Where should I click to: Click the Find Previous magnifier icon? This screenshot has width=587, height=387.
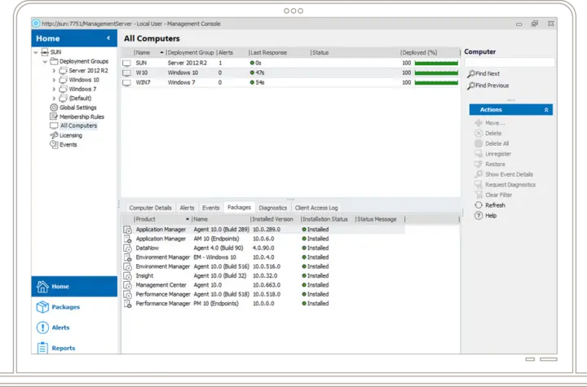(471, 86)
